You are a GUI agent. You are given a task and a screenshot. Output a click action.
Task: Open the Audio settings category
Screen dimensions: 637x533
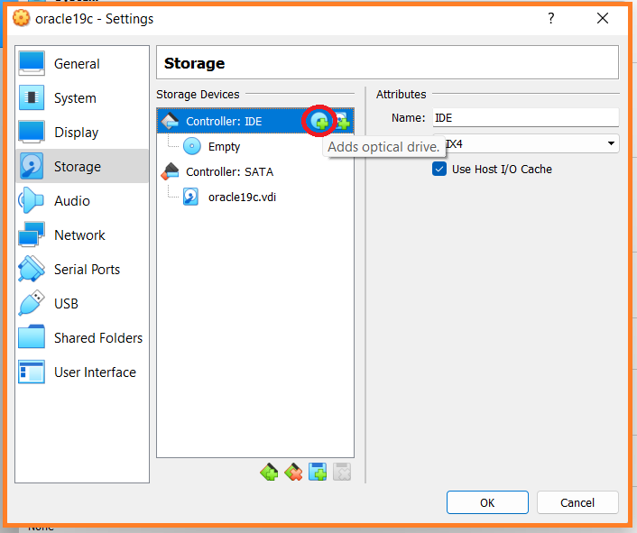point(82,200)
